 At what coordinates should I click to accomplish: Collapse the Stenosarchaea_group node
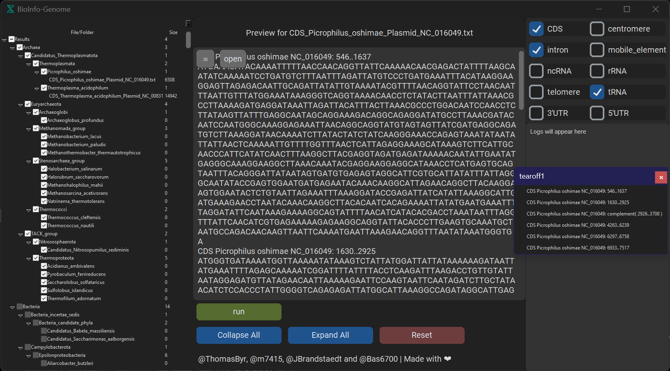tap(29, 161)
